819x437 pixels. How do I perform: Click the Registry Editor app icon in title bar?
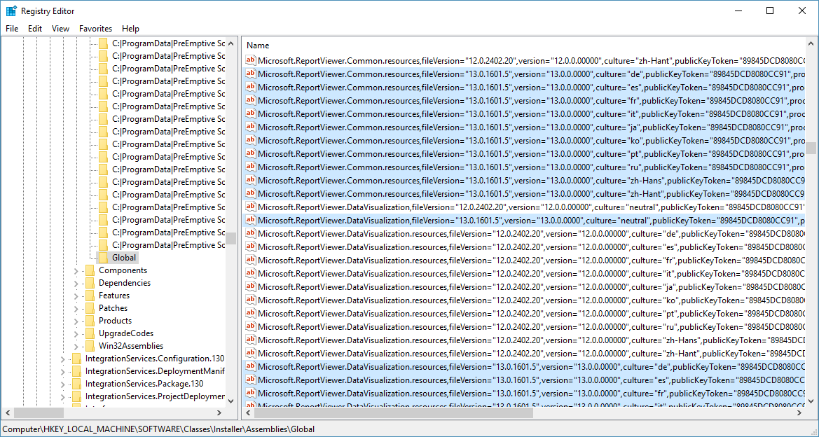point(11,11)
